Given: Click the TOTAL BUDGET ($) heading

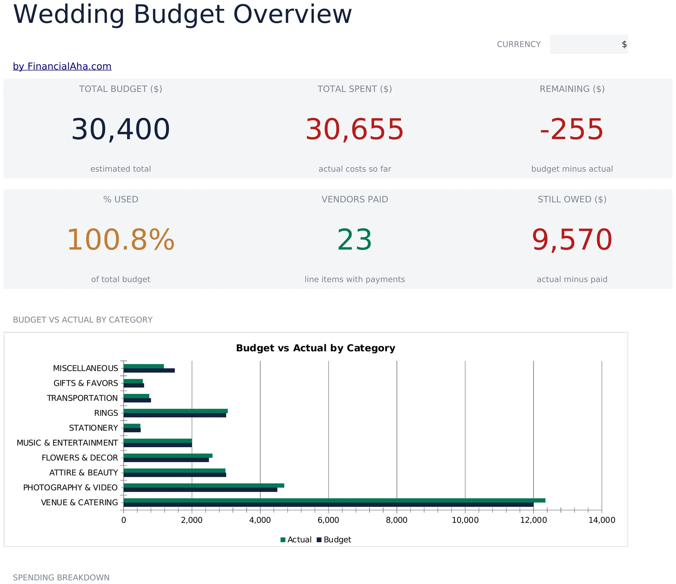Looking at the screenshot, I should click(x=121, y=89).
